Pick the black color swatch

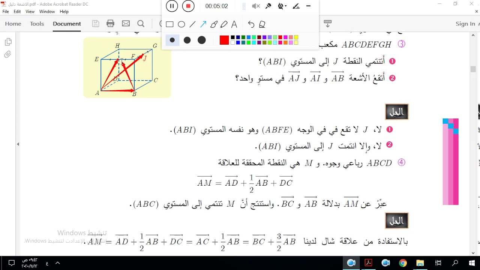pyautogui.click(x=233, y=37)
